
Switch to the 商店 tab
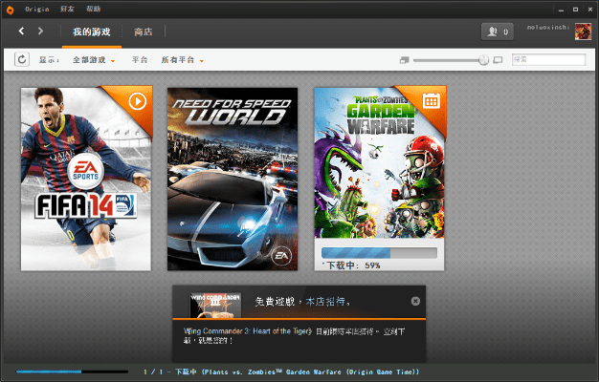144,32
